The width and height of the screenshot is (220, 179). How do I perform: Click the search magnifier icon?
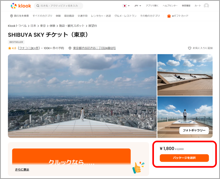[x=38, y=6]
